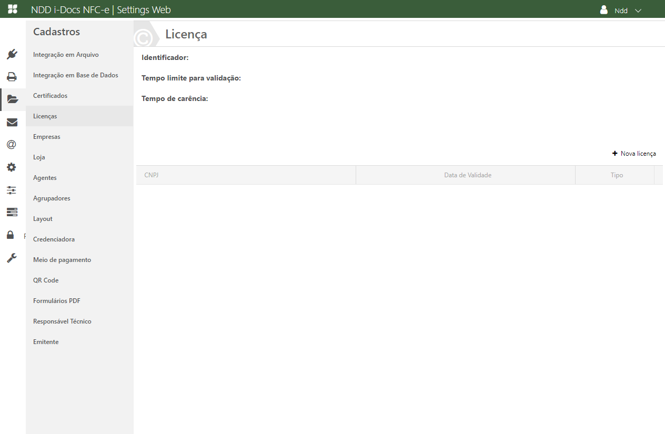Click the app grid icon in header

[x=13, y=9]
